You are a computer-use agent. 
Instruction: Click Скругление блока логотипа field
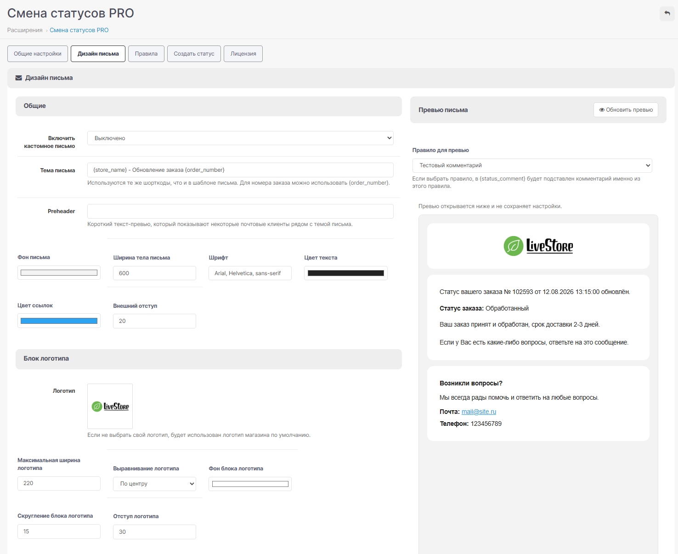tap(59, 531)
